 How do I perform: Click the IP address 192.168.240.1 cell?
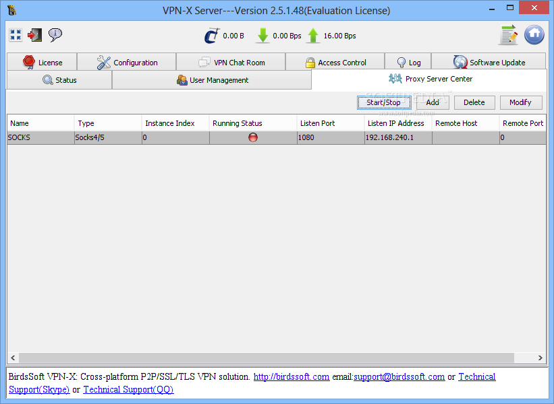[x=398, y=137]
